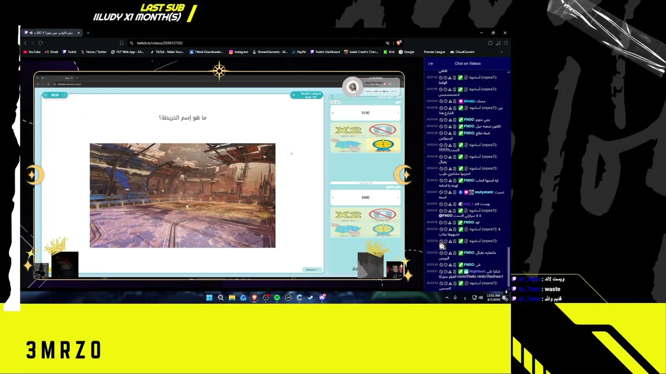Open the Tiktok Downloader bookmark
Screen dimensions: 666x374
(x=207, y=52)
